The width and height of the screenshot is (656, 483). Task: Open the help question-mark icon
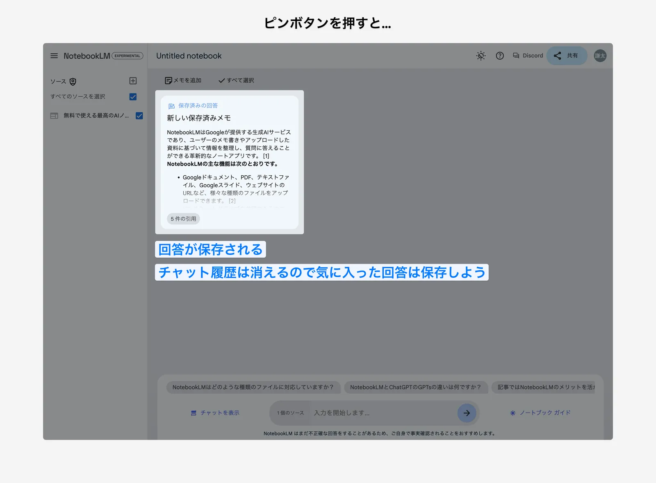pyautogui.click(x=500, y=56)
